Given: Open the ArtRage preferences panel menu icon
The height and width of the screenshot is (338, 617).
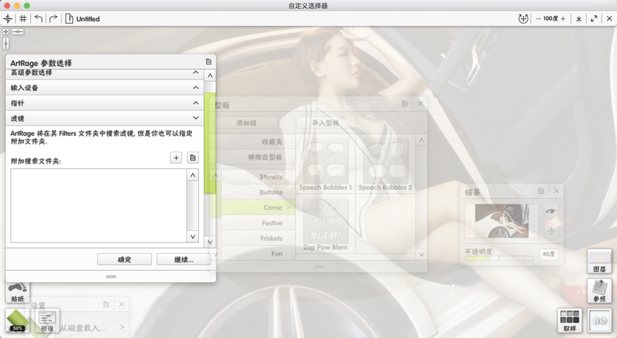Looking at the screenshot, I should tap(209, 62).
